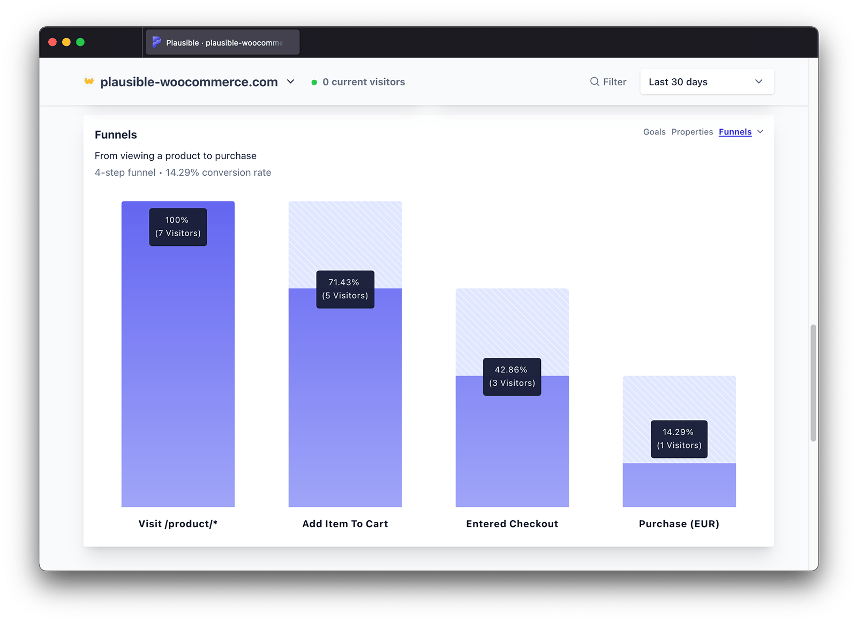Select the Visit /product/* funnel bar
Viewport: 857px width, 622px height.
178,375
